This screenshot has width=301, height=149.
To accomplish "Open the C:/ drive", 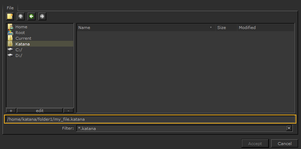I will 40,49.
